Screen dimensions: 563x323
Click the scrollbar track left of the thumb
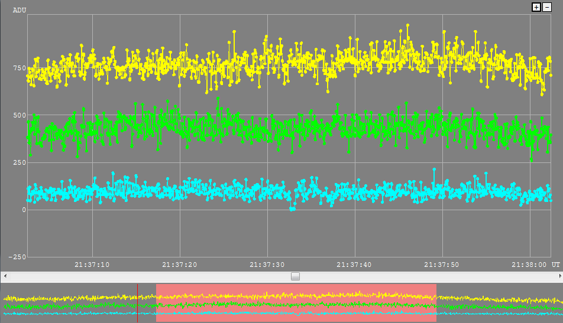[148, 276]
